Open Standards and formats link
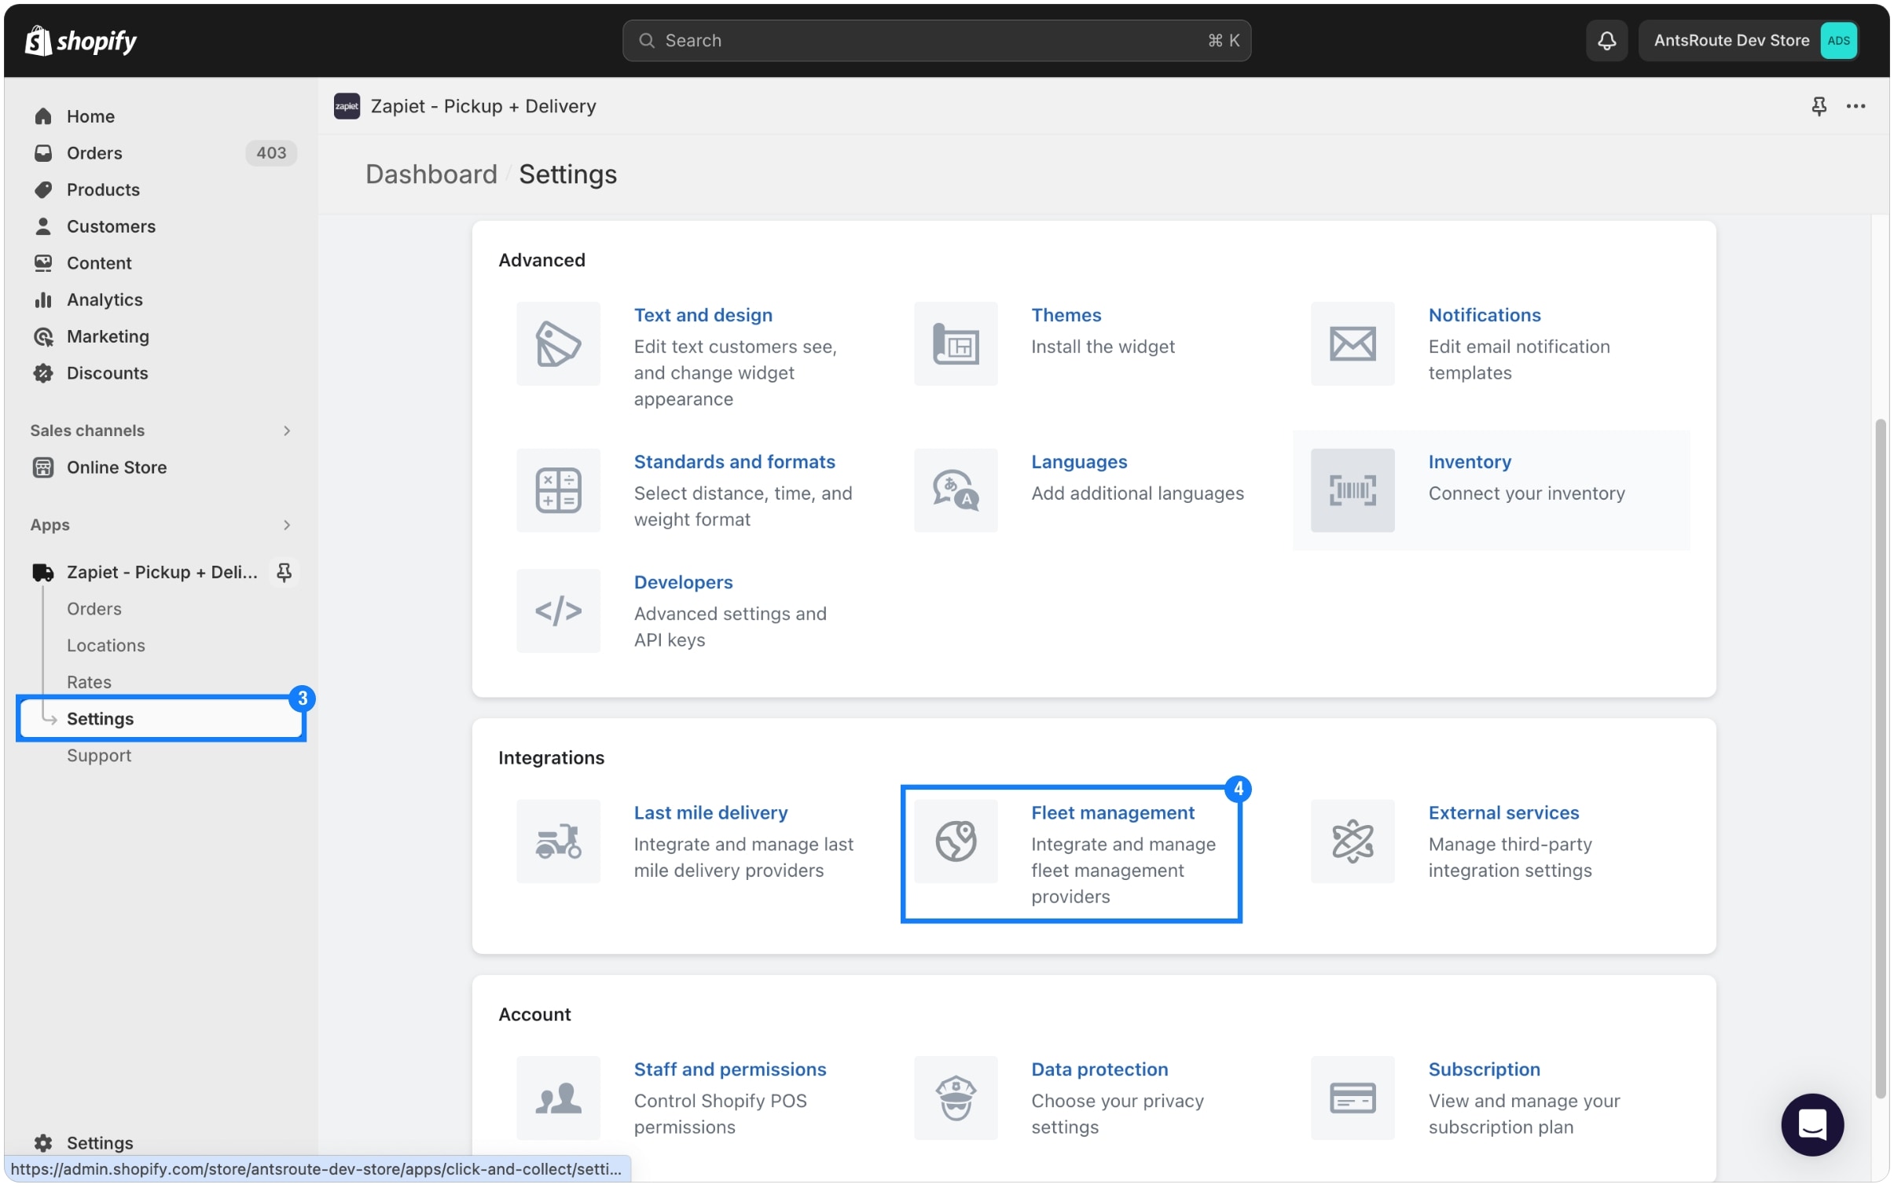Viewport: 1894px width, 1188px height. pos(734,462)
